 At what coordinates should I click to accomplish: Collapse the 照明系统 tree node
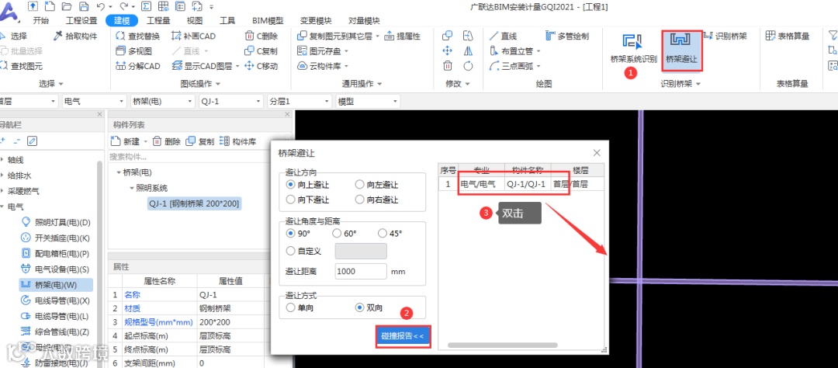tap(131, 189)
